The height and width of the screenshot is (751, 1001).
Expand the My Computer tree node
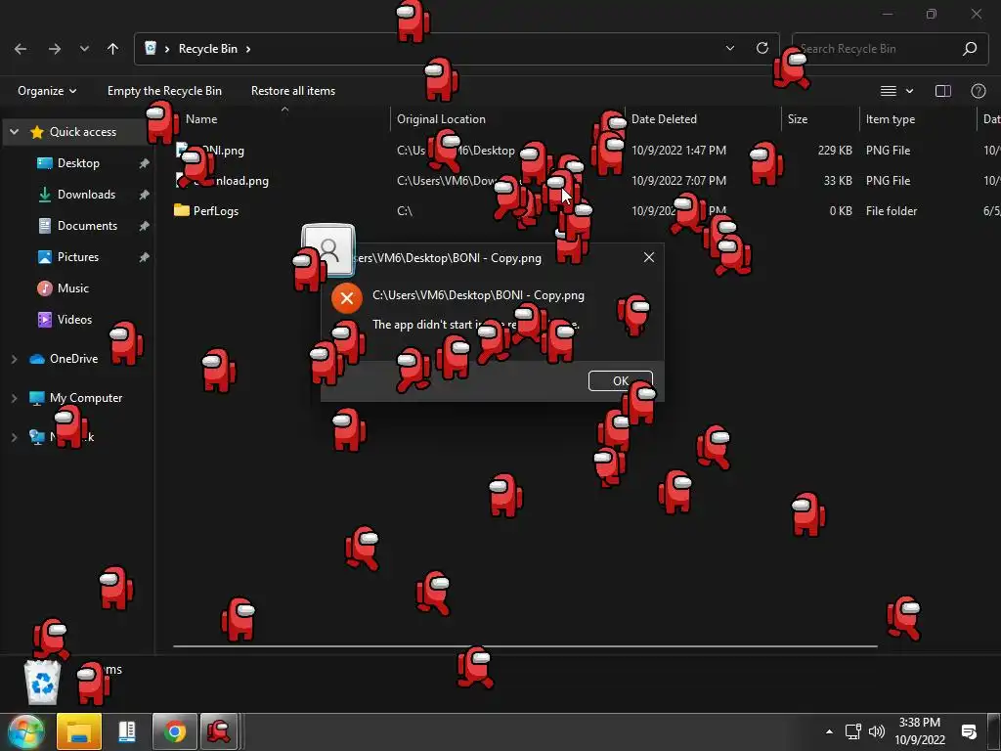pos(14,399)
